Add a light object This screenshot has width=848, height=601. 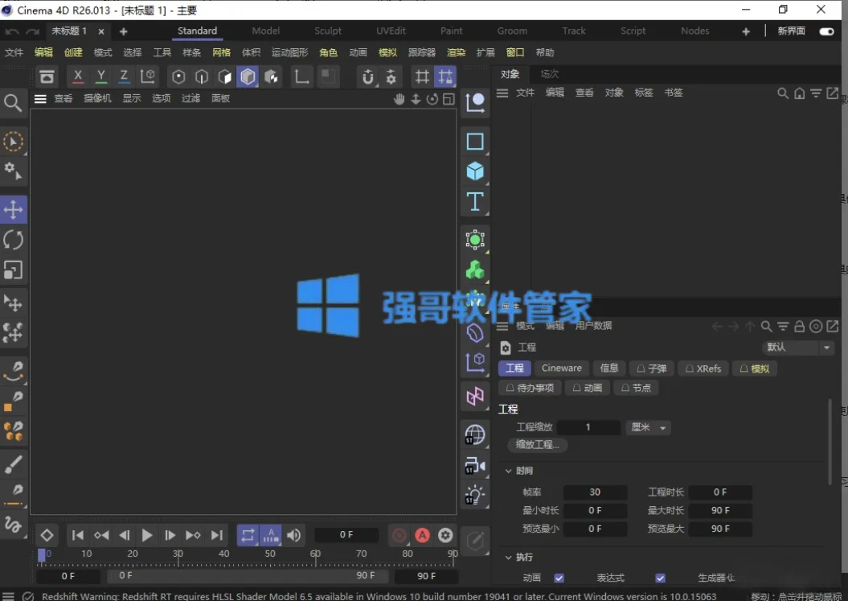click(475, 495)
